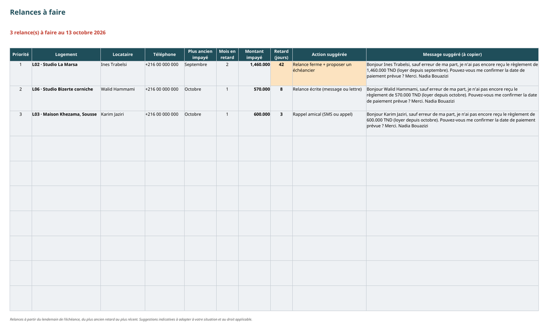Click months-late value '1' in the Walid Hammami row
The width and height of the screenshot is (548, 331).
point(227,98)
